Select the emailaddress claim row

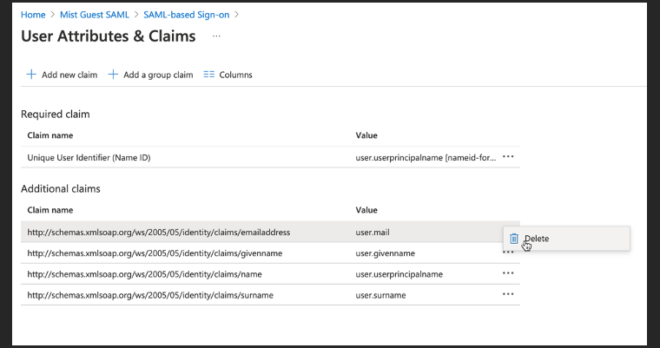click(x=158, y=232)
